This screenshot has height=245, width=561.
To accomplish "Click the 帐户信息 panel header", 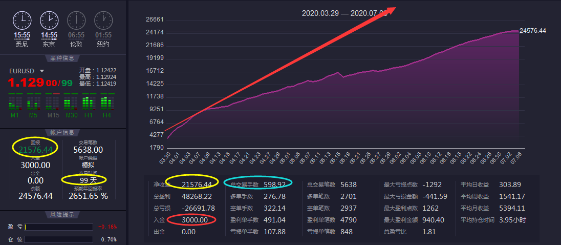I will click(63, 133).
